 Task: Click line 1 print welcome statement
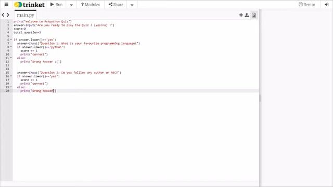coord(43,21)
